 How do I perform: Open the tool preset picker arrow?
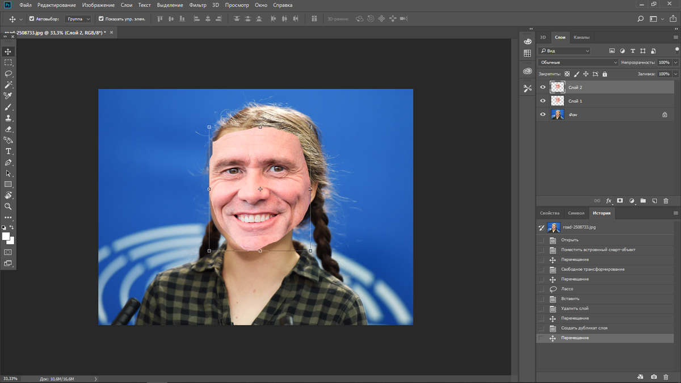[21, 19]
